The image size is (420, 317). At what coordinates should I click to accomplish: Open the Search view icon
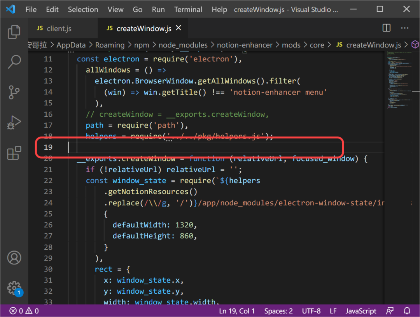[x=14, y=62]
